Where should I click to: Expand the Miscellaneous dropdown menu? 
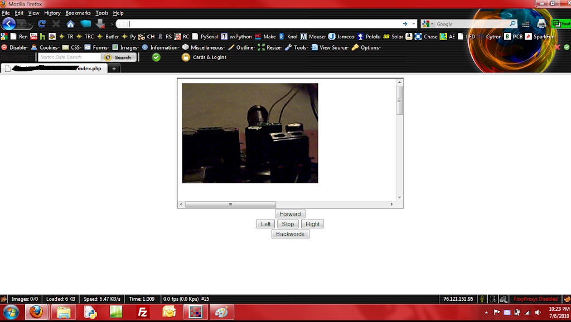click(x=204, y=47)
